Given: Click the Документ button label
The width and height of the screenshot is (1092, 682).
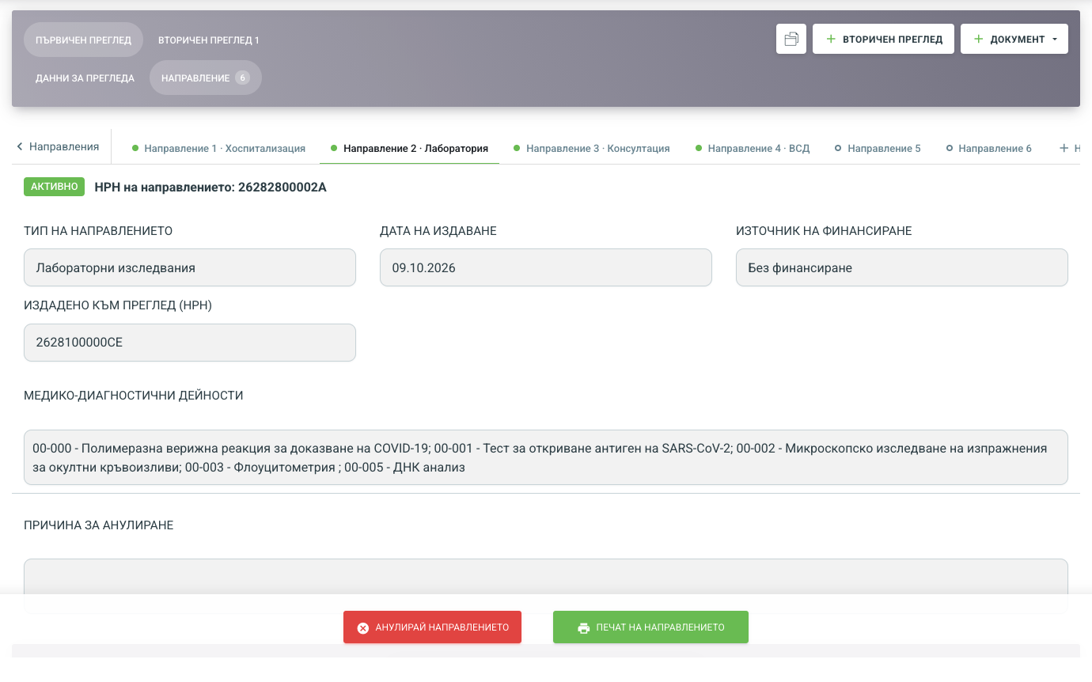Looking at the screenshot, I should pyautogui.click(x=1018, y=40).
